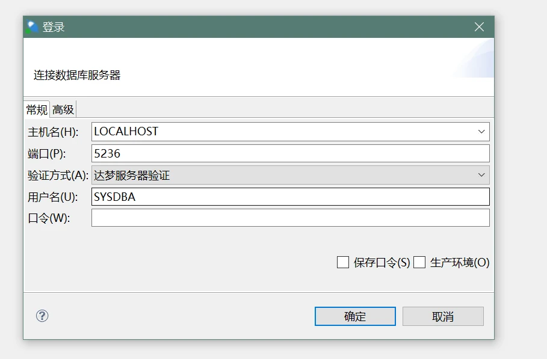Click the 登录 title bar text
The height and width of the screenshot is (359, 547).
pos(54,27)
